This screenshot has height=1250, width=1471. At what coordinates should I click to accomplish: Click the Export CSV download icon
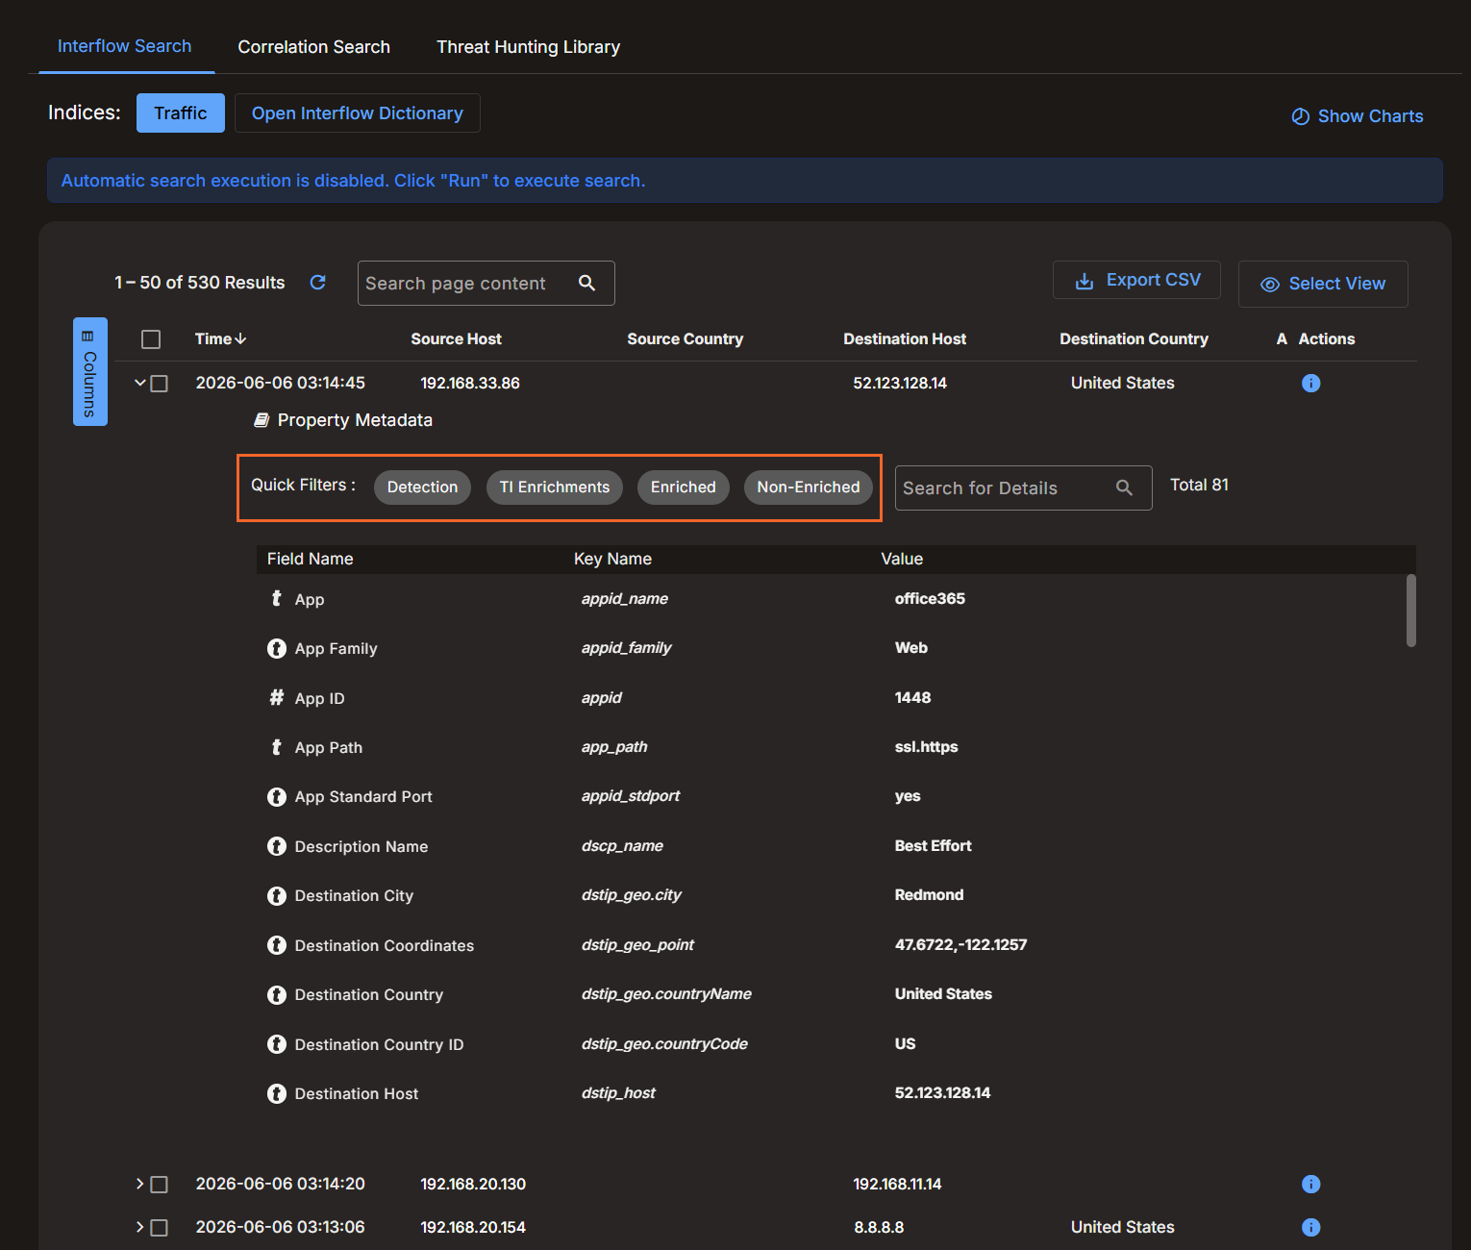pos(1085,281)
